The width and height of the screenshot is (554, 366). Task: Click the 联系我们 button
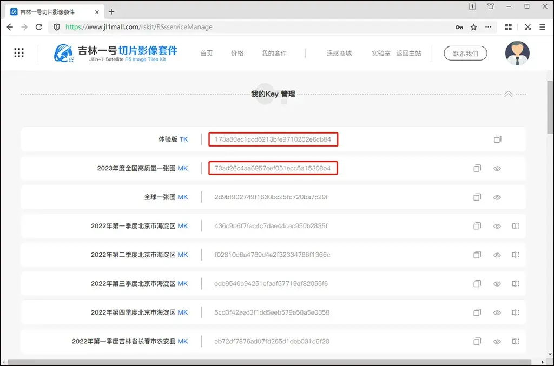point(465,54)
